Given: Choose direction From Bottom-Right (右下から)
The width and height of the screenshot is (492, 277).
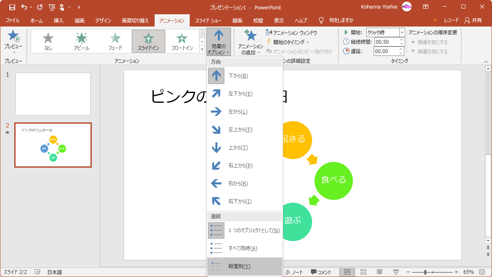Looking at the screenshot, I should click(x=245, y=202).
